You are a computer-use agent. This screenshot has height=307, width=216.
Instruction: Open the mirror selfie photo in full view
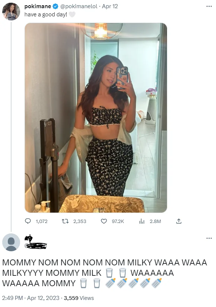pyautogui.click(x=96, y=118)
